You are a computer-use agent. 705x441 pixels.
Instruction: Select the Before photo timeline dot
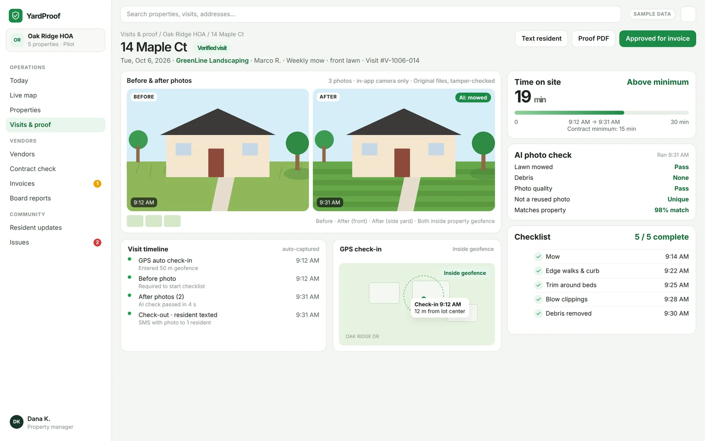pos(130,277)
